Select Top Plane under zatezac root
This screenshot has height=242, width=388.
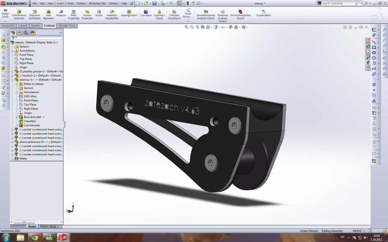pos(26,59)
